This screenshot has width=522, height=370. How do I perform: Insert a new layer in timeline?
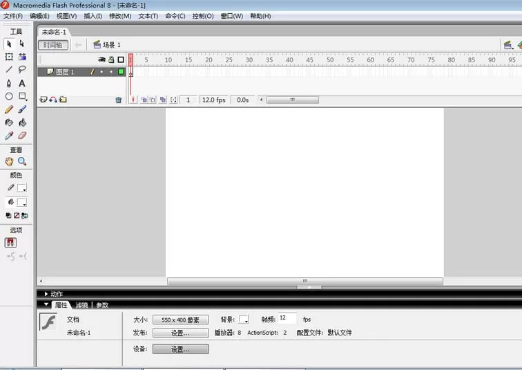click(x=43, y=100)
